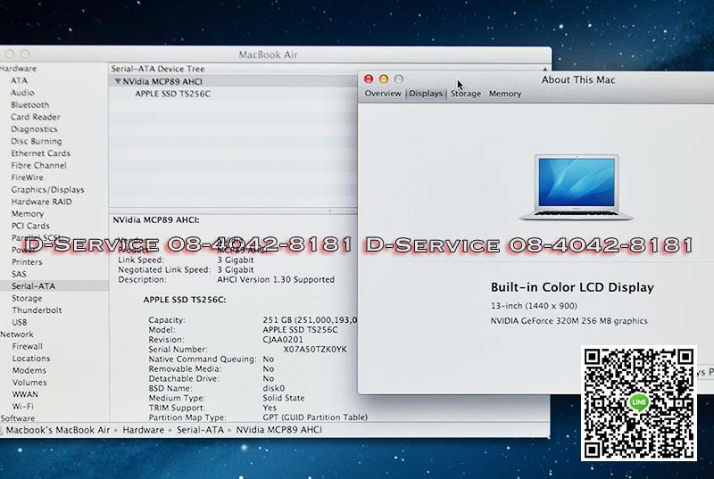The height and width of the screenshot is (479, 714).
Task: Select APPLE SSD TS256C in device tree
Action: click(172, 94)
